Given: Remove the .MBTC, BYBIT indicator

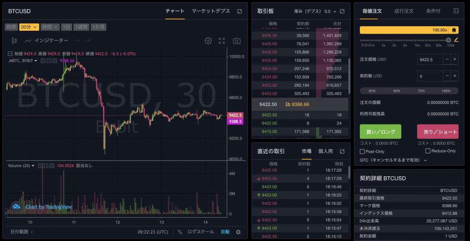Looking at the screenshot, I should pyautogui.click(x=55, y=61).
